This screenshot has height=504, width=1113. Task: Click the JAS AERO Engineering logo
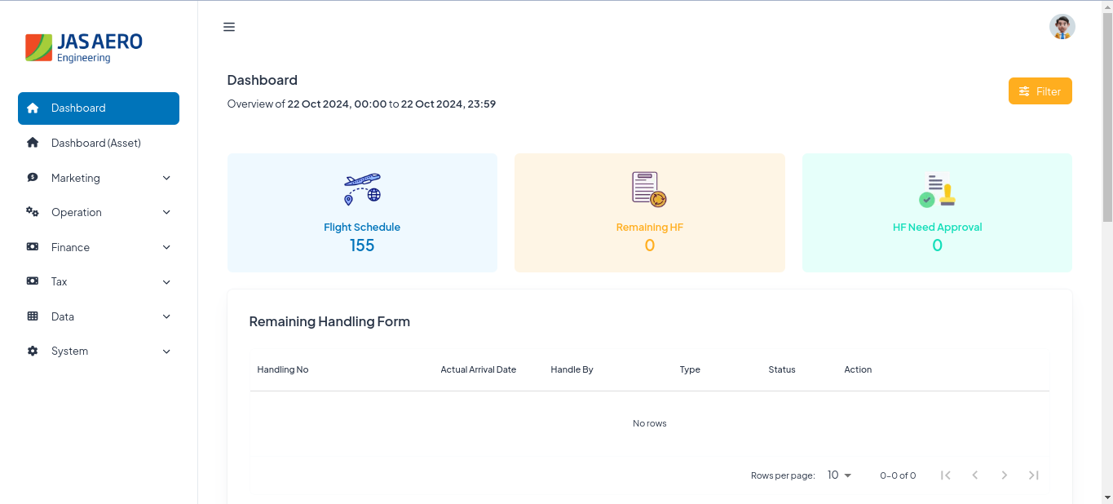(84, 48)
